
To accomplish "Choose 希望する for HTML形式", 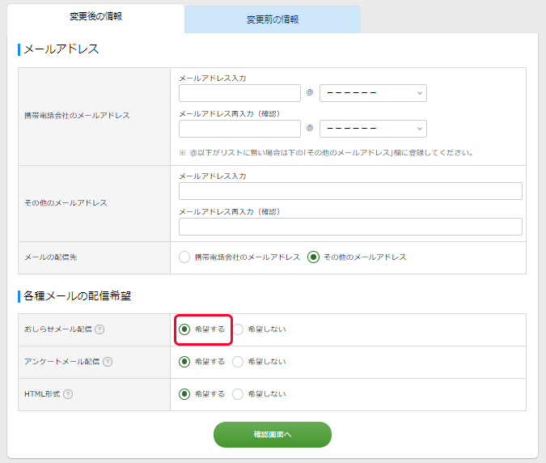I will (x=184, y=394).
